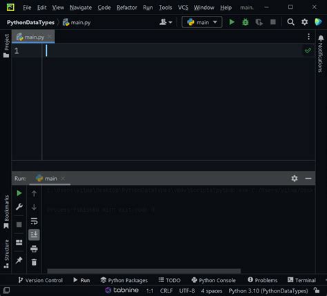Open the Terminal tool window

tap(301, 280)
